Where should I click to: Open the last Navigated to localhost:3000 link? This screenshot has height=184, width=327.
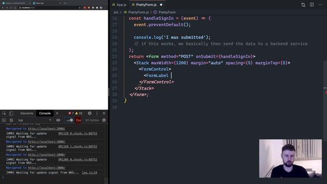(x=46, y=168)
